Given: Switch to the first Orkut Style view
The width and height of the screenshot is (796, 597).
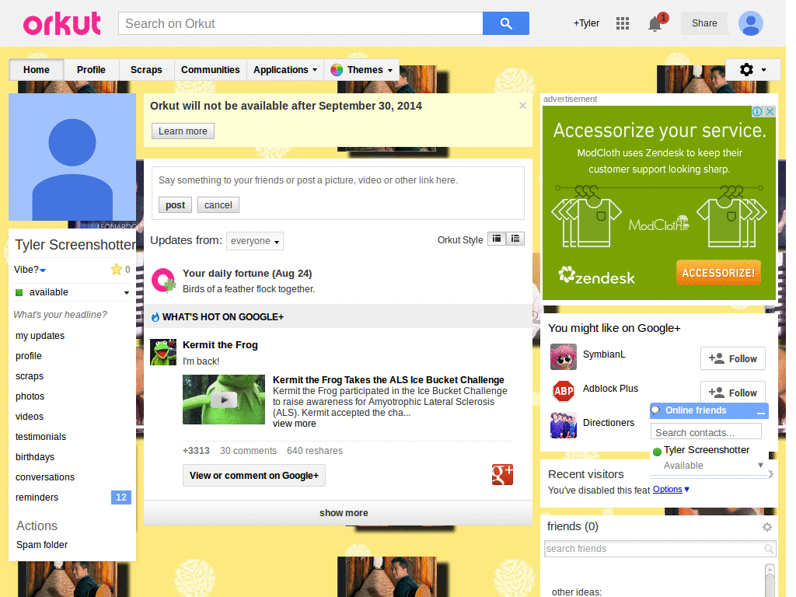Looking at the screenshot, I should coord(497,239).
